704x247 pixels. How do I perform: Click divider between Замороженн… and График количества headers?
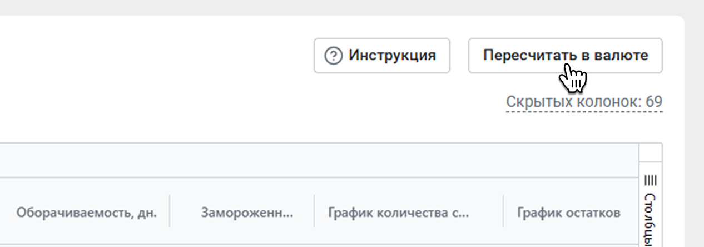tap(314, 211)
